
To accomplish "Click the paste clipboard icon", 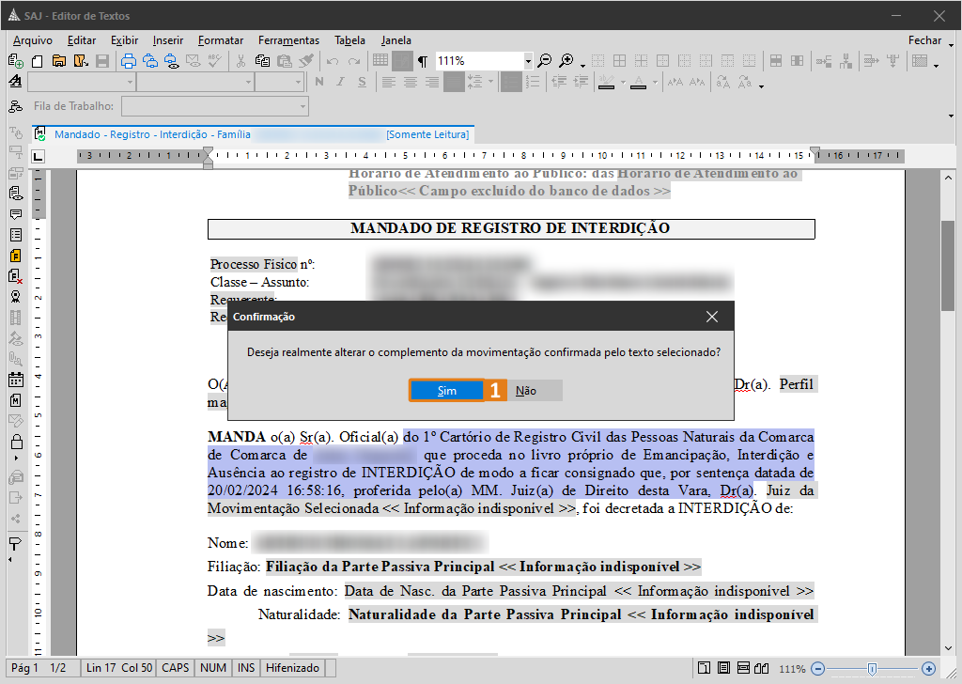I will (x=284, y=61).
